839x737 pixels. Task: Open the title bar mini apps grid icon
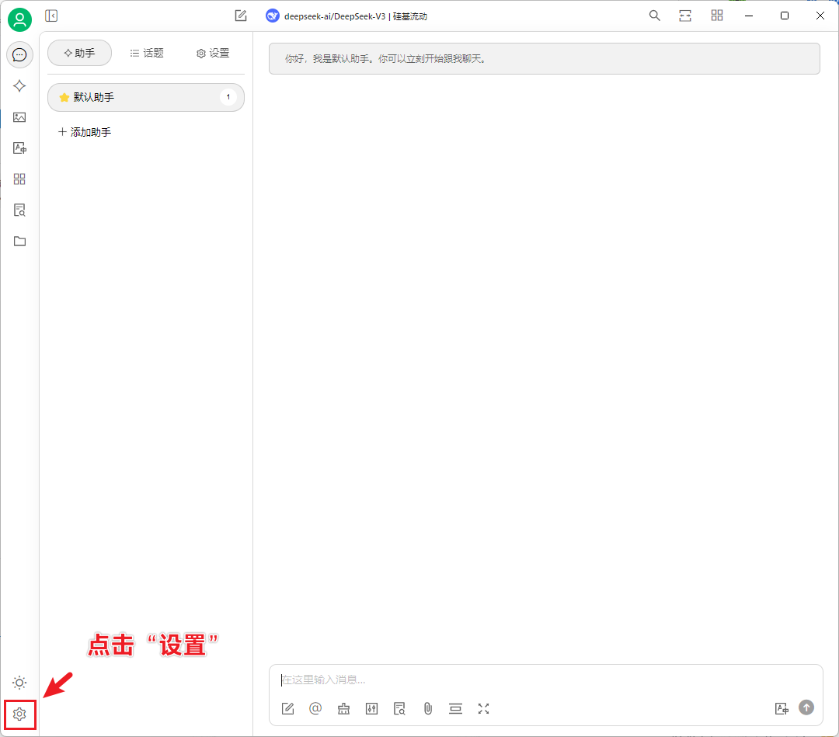coord(717,16)
